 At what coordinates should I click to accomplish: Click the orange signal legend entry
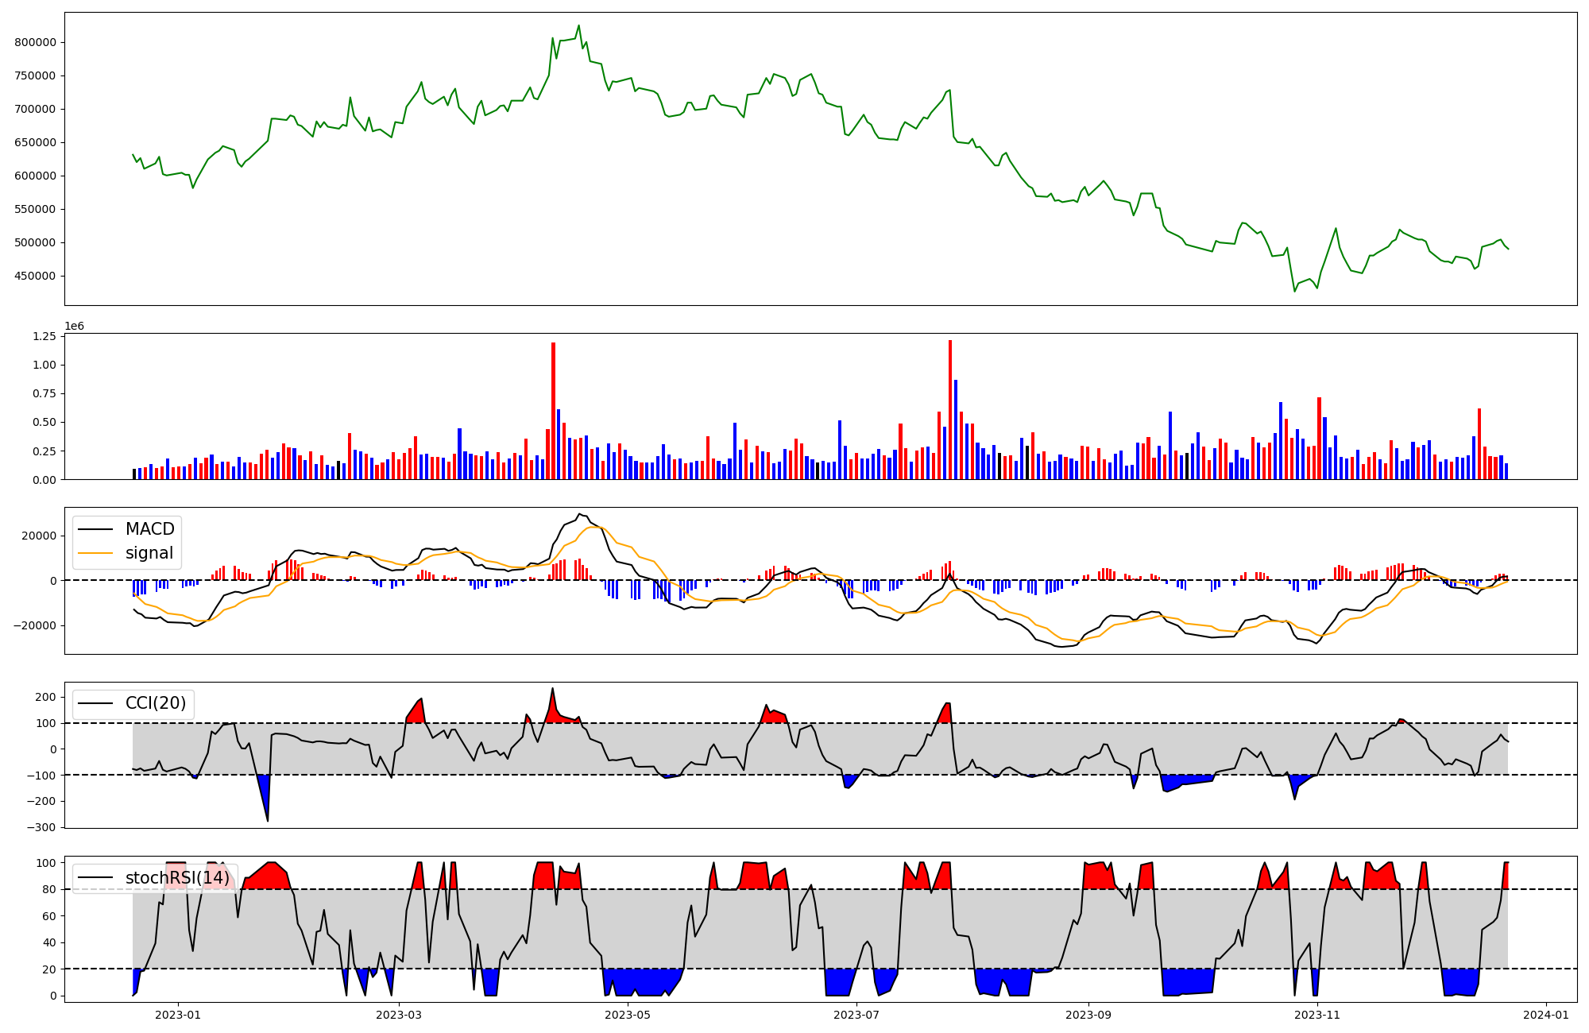(x=149, y=553)
